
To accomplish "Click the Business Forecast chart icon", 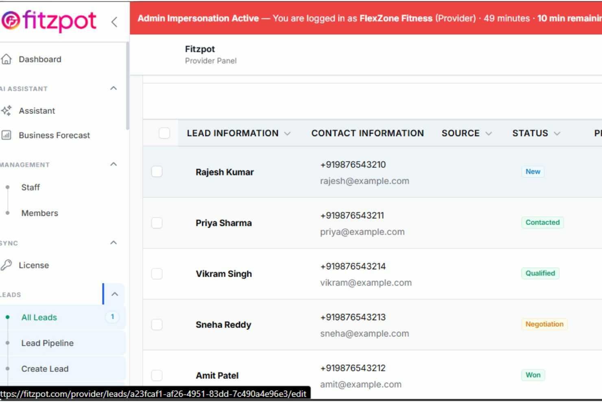I will point(7,135).
